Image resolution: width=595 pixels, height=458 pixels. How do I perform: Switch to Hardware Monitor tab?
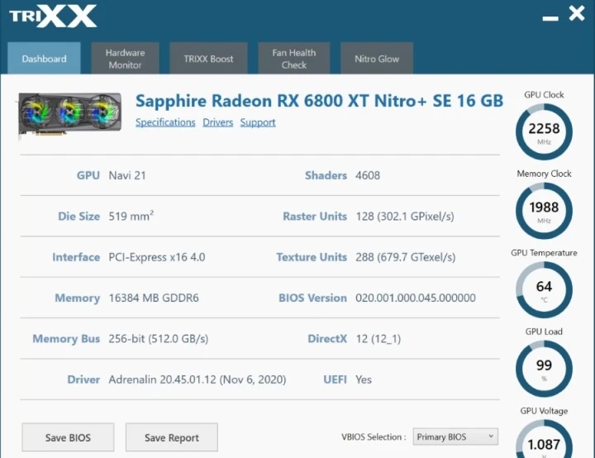pyautogui.click(x=125, y=58)
